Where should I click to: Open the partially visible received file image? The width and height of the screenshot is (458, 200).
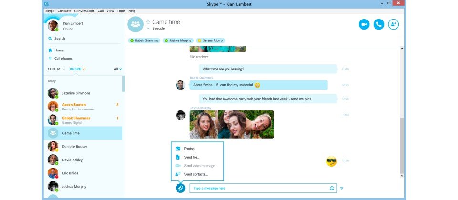(218, 49)
